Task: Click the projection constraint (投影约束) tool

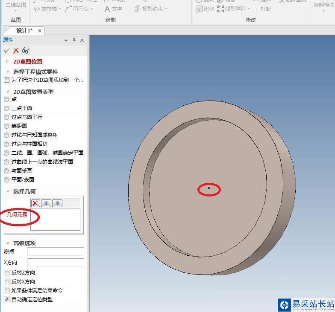Action: pyautogui.click(x=148, y=9)
